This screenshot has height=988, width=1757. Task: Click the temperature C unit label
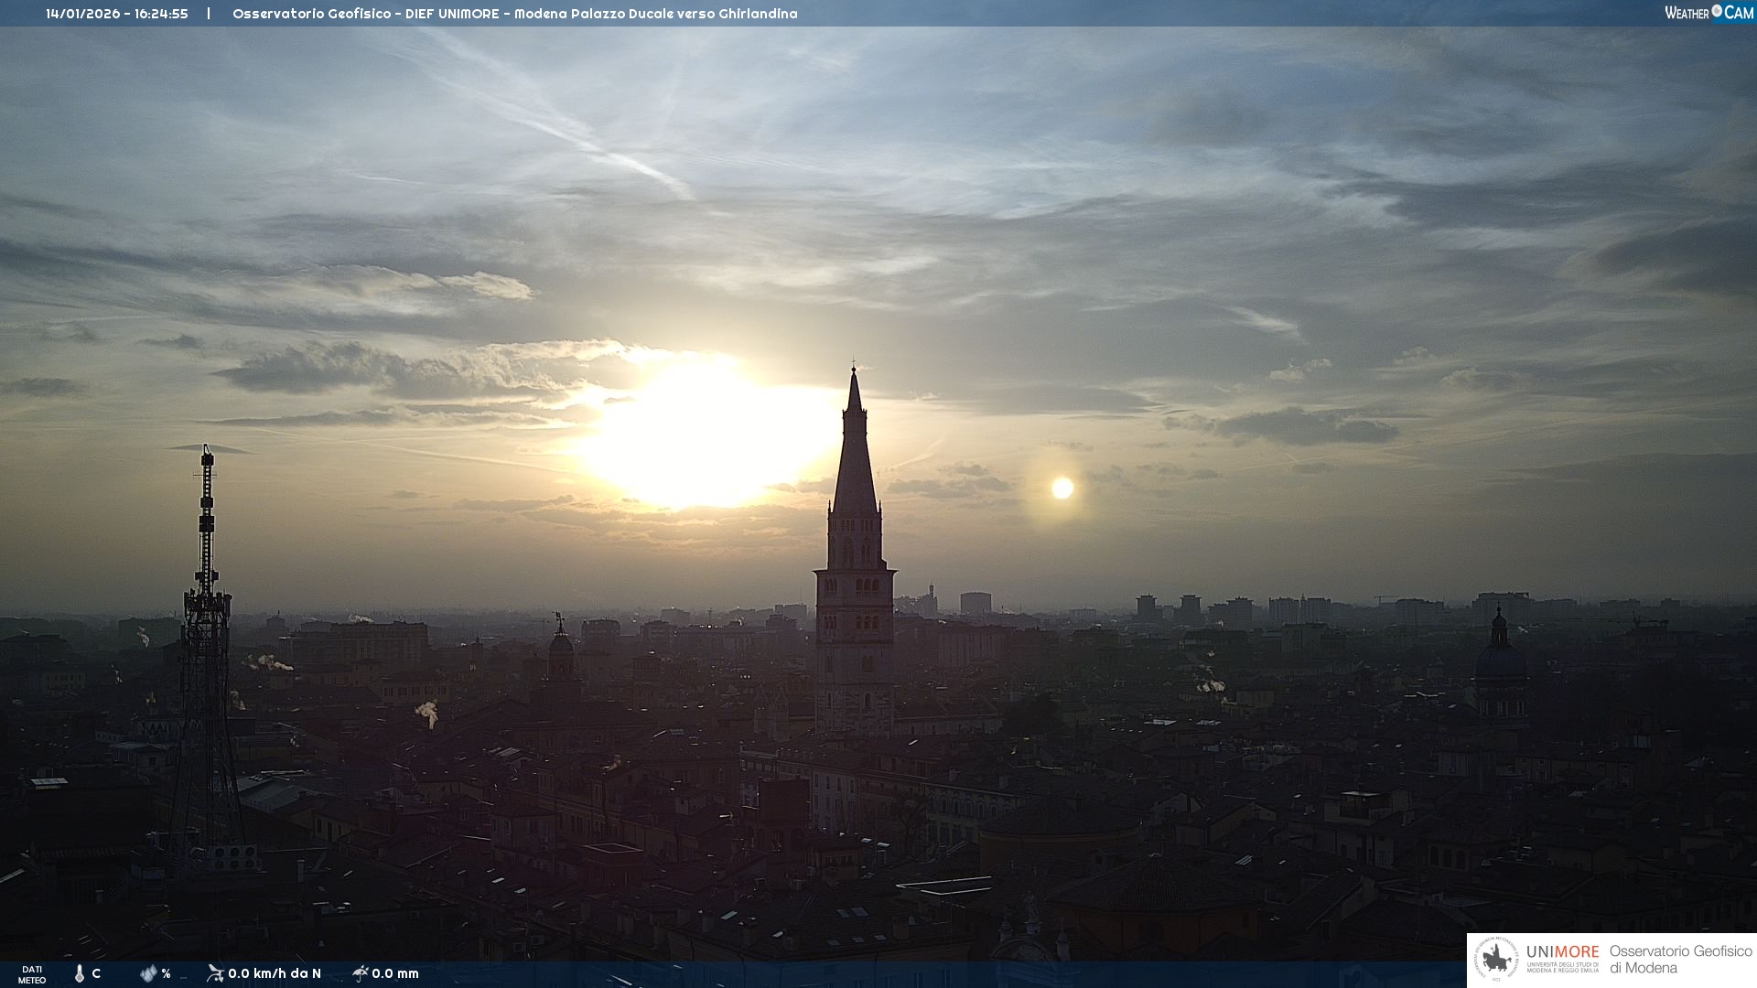click(96, 973)
